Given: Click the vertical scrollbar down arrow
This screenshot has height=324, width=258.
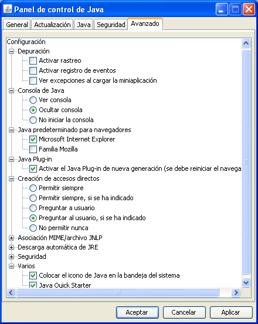Looking at the screenshot, I should pos(246,282).
